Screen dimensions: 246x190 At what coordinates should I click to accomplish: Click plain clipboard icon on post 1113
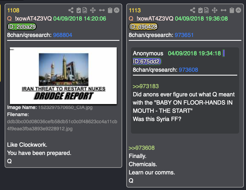tap(232, 10)
